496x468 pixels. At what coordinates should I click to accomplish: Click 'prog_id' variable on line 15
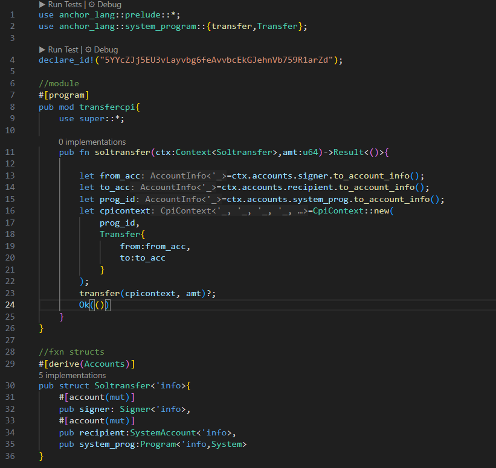point(117,199)
